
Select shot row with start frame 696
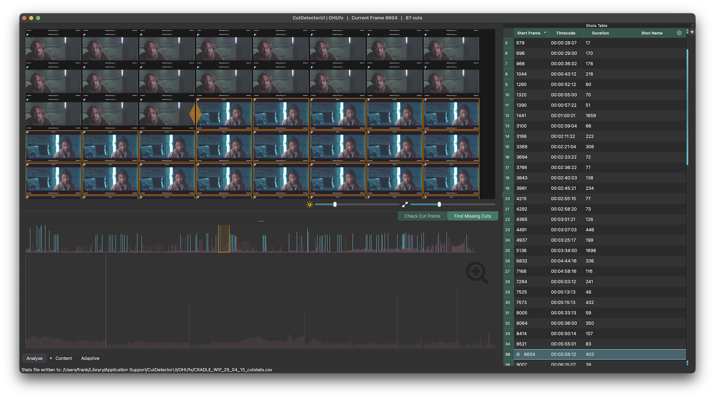[595, 53]
